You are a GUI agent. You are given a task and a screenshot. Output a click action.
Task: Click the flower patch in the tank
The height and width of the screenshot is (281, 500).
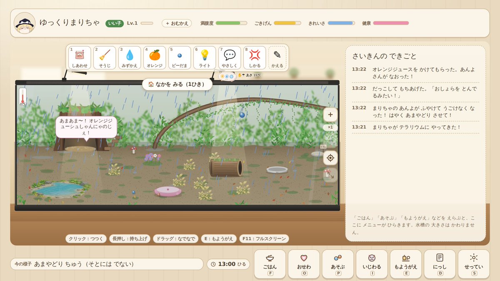tap(152, 158)
